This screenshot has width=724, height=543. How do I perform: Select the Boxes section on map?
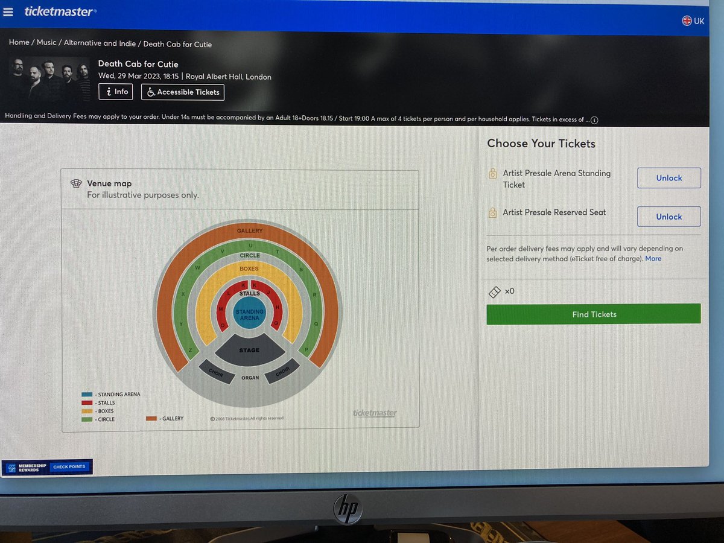click(249, 268)
